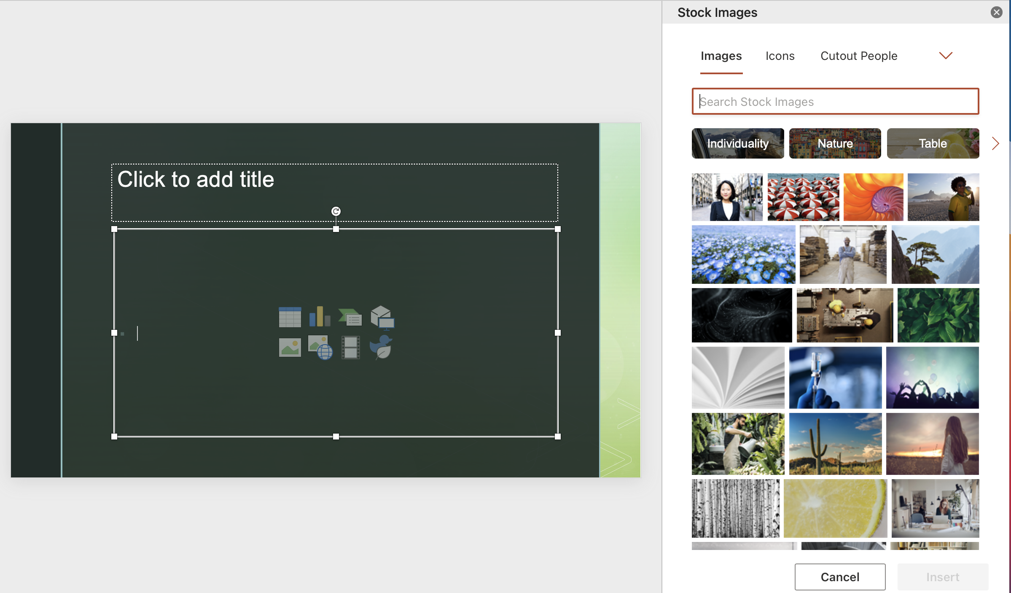Expand more stock categories with the chevron

946,56
